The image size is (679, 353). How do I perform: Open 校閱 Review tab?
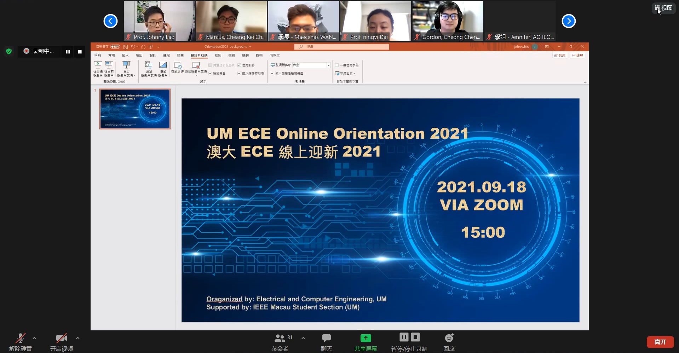tap(218, 55)
